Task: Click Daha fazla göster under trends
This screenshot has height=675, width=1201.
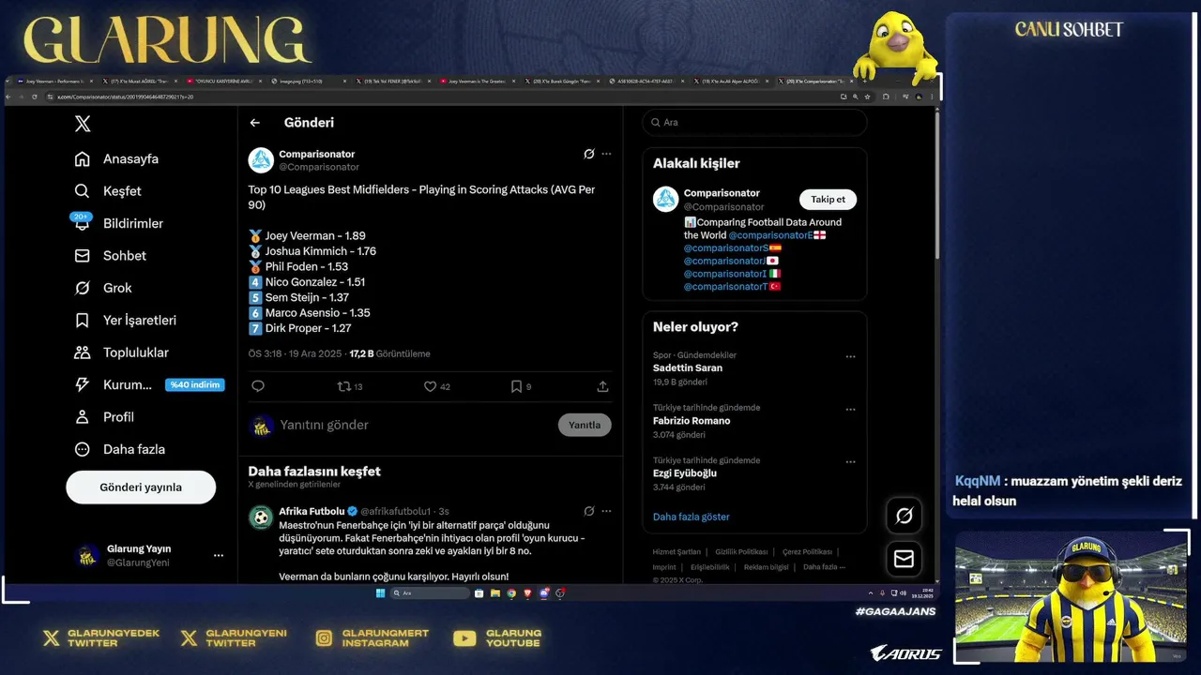Action: 691,517
